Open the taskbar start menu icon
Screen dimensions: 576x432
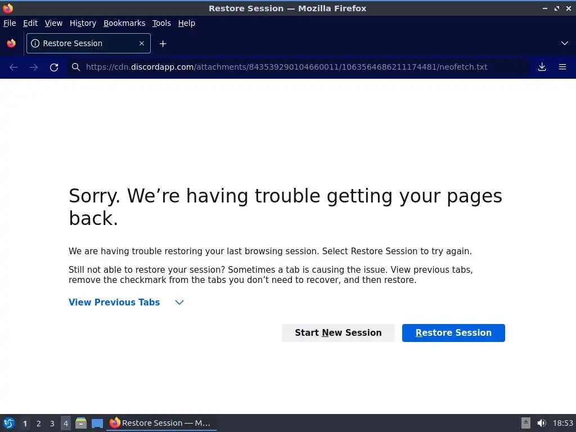click(9, 423)
